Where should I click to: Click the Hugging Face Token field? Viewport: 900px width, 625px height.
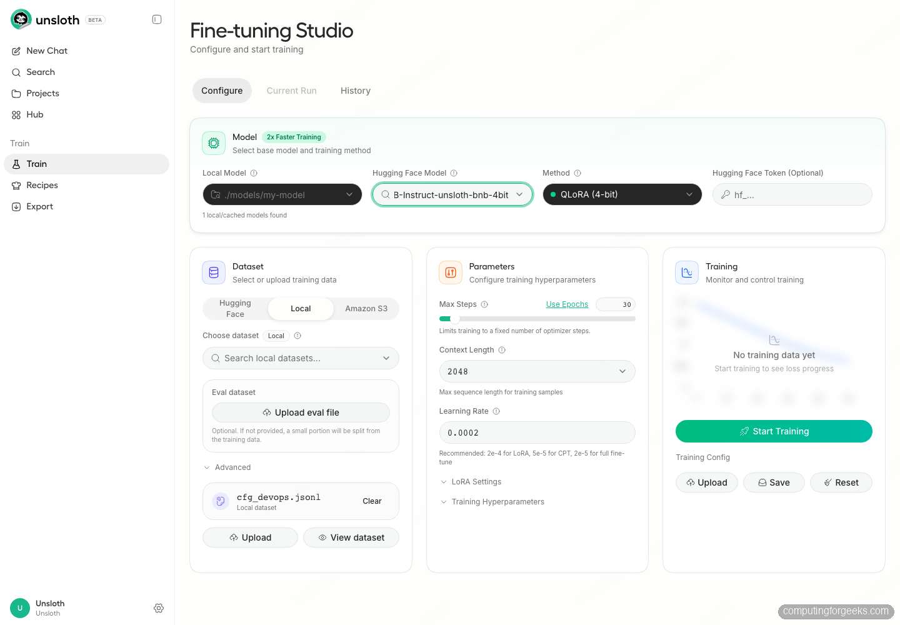pos(792,194)
